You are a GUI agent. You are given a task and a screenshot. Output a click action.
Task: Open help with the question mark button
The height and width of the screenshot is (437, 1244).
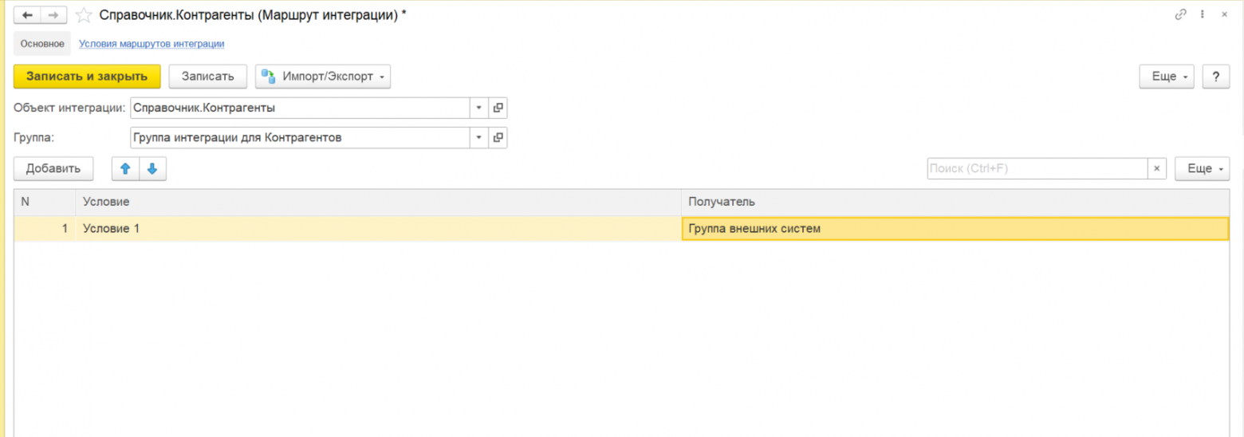pyautogui.click(x=1215, y=77)
